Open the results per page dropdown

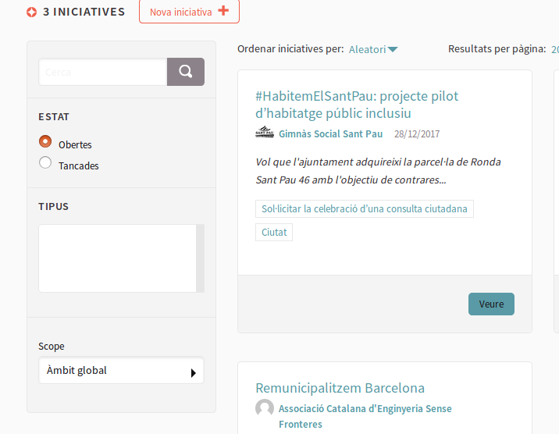[x=554, y=49]
